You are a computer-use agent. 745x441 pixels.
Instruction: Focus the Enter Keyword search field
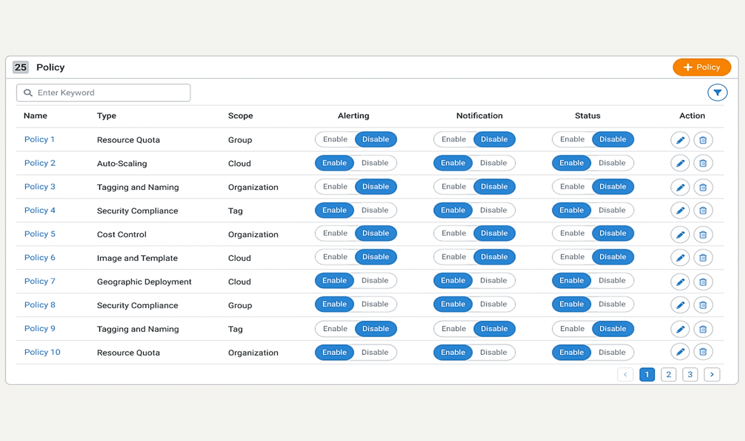coord(109,93)
